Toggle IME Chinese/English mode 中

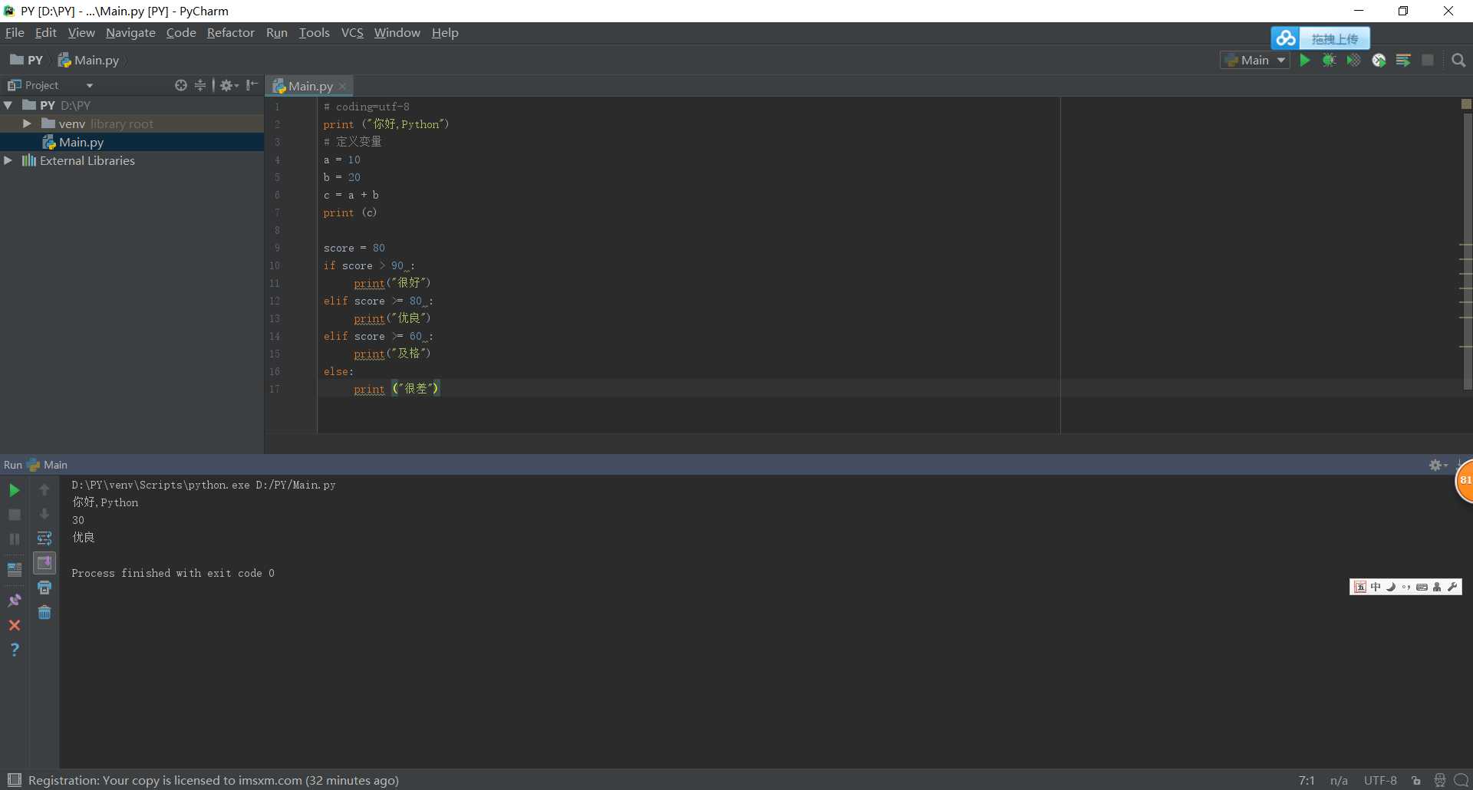pos(1376,587)
